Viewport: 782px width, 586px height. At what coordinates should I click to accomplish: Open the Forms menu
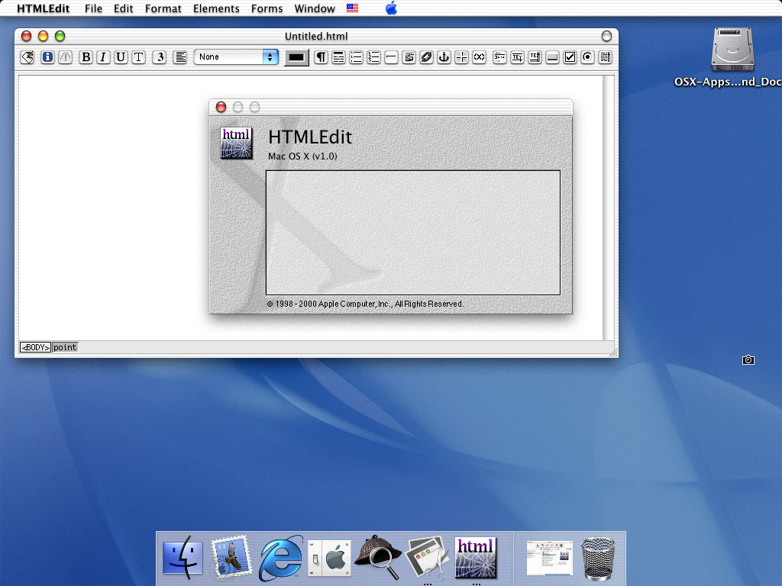pos(267,8)
